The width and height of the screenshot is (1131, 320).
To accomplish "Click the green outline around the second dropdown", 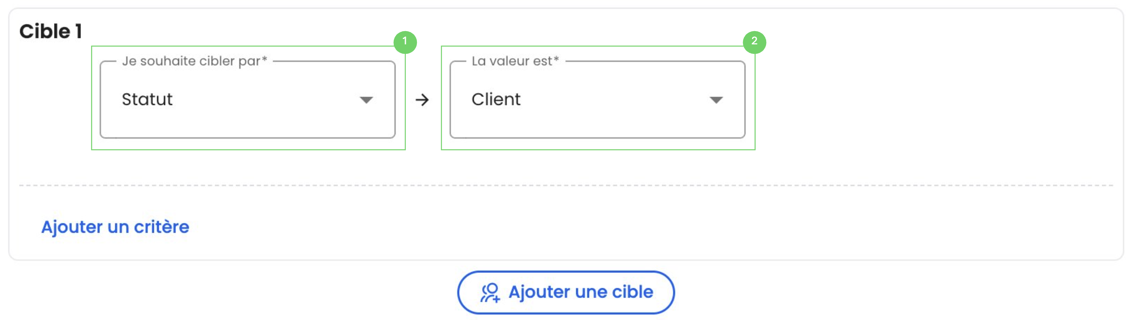I will pyautogui.click(x=598, y=150).
